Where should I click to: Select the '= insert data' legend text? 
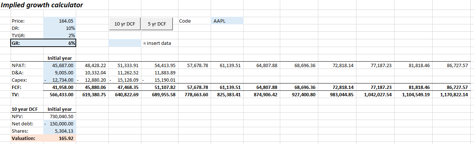(x=157, y=43)
